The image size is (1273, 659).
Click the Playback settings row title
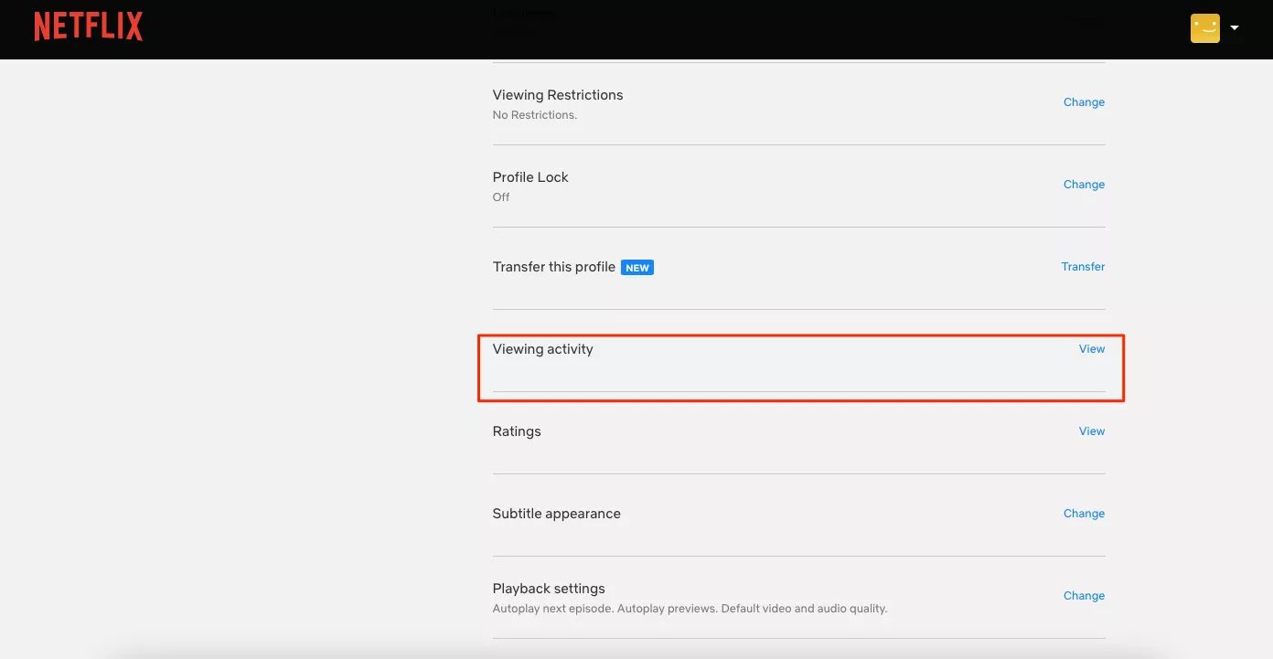point(548,589)
